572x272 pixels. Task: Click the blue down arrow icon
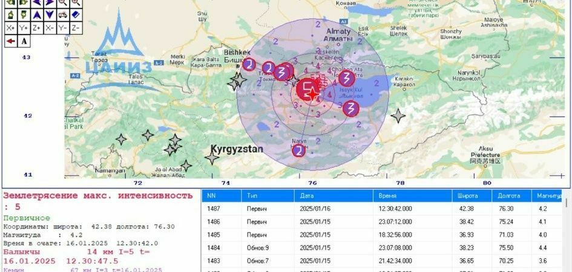[50, 15]
